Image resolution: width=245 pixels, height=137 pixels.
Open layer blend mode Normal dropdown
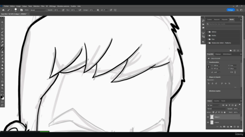[217, 109]
